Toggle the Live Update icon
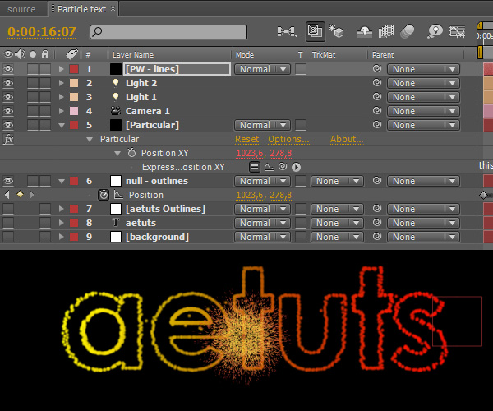The height and width of the screenshot is (411, 493). [x=316, y=32]
